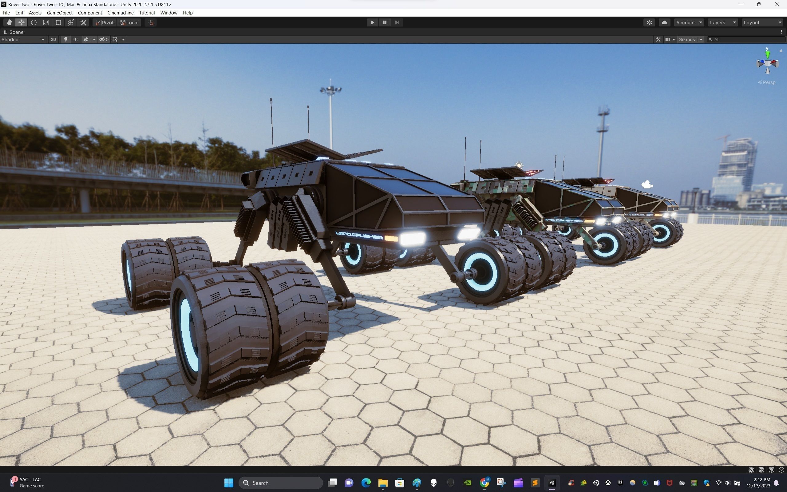Toggle 2D scene view mode

tap(53, 39)
